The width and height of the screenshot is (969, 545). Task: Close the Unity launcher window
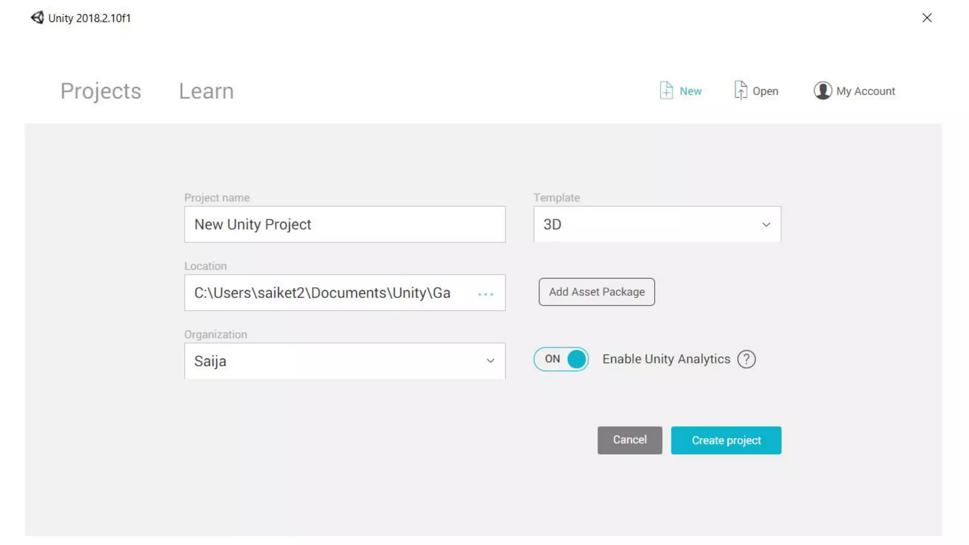926,18
